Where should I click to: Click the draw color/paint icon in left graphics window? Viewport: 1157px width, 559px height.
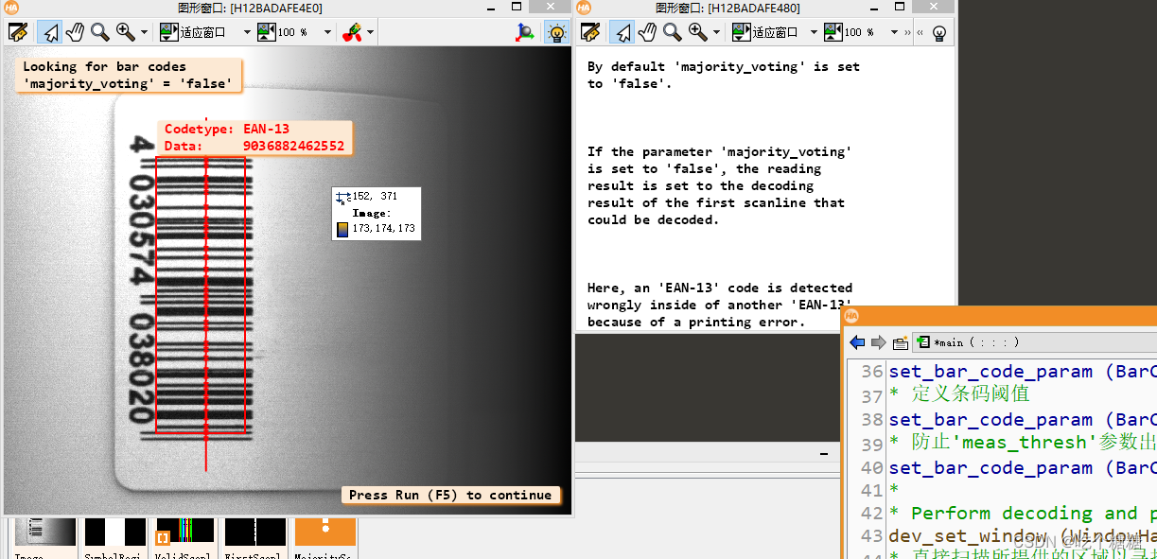(352, 32)
